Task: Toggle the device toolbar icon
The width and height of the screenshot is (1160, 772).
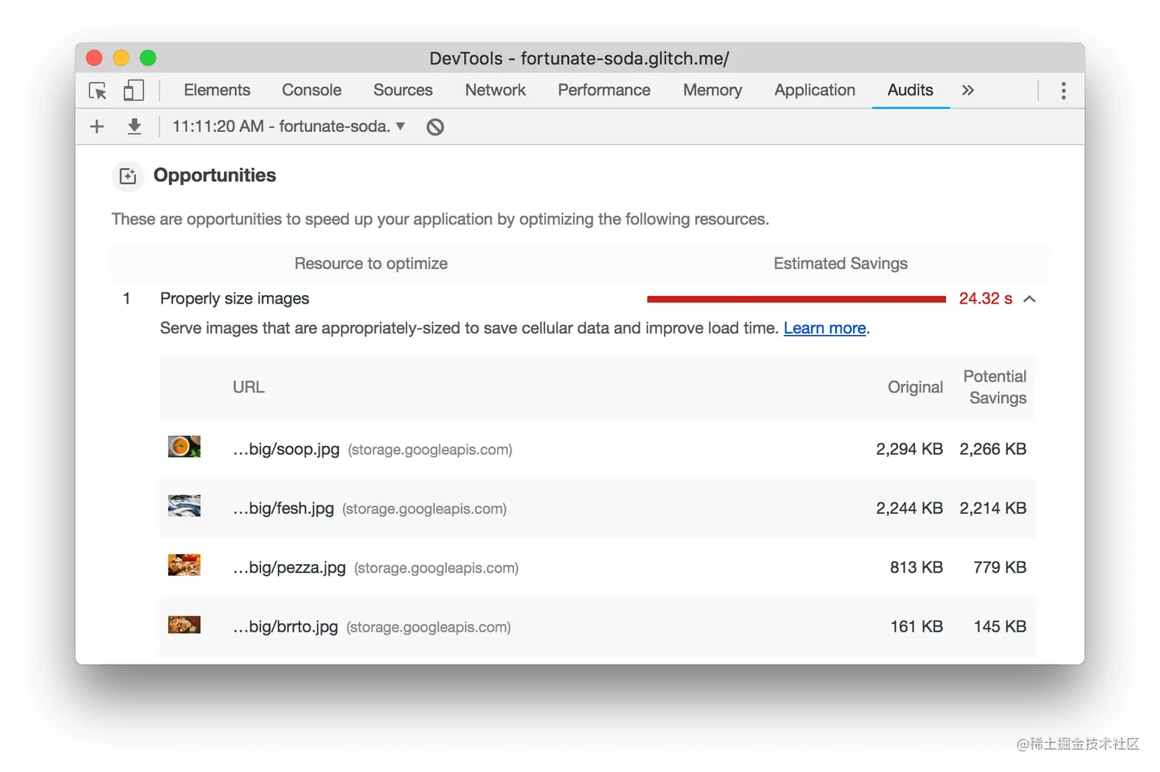Action: tap(134, 90)
